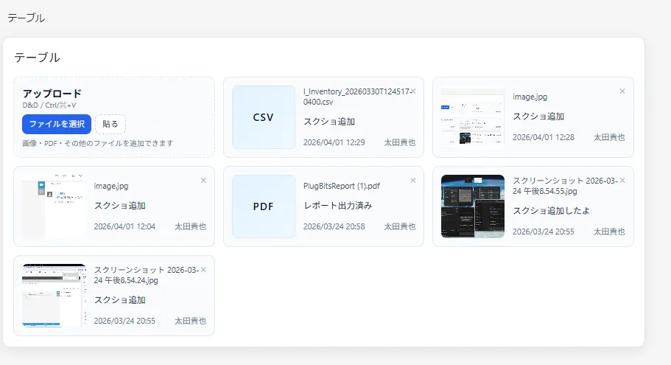Select filename スクリーンショット 2026-03-24 午後8.54.55.jpg

[565, 186]
